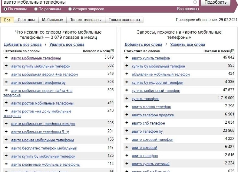This screenshot has width=238, height=172.
Task: Click plus for «авито москва телефон»
Action: pos(127,106)
